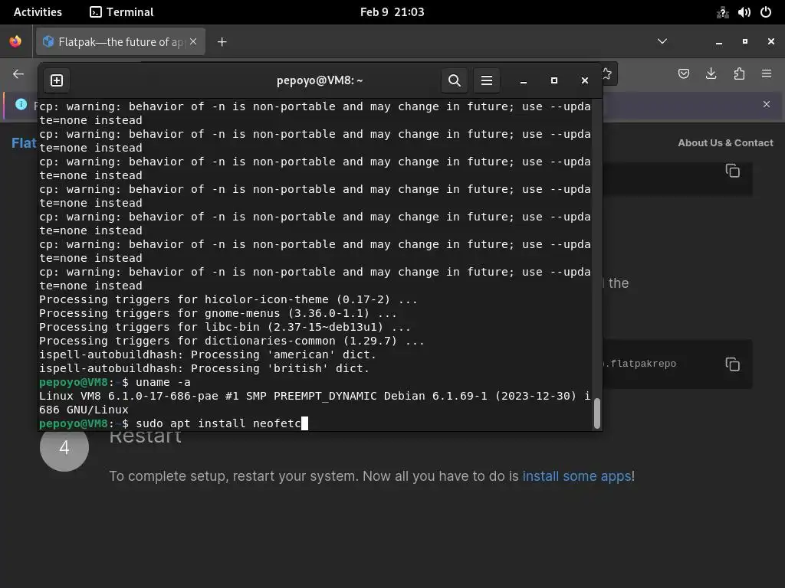Click the dictionaries-common trigger line
Image resolution: width=785 pixels, height=588 pixels.
click(x=232, y=341)
